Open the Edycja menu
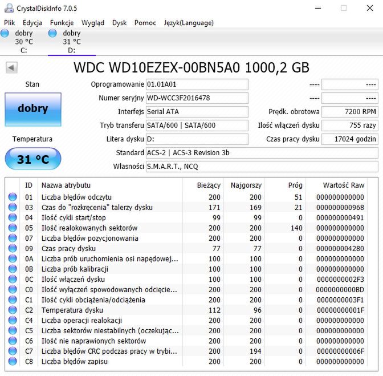Screen dimensions: 383x376 click(x=32, y=23)
